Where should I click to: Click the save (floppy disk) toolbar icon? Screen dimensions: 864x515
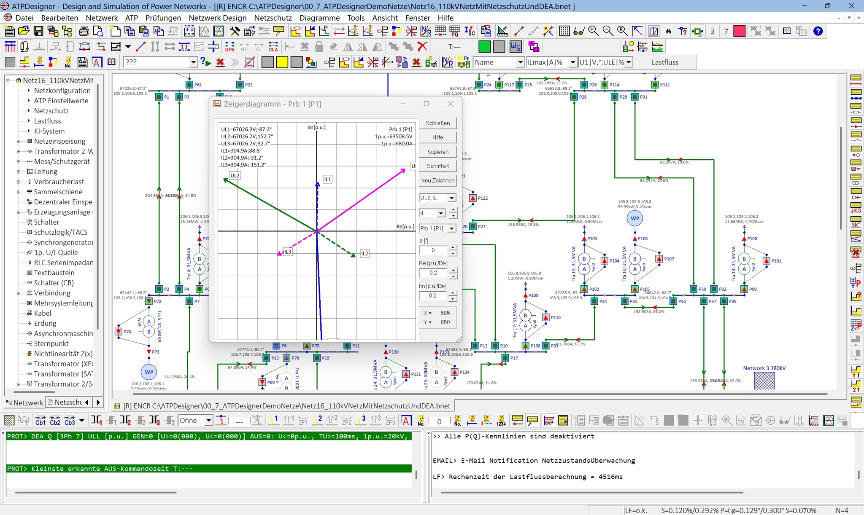tap(38, 31)
